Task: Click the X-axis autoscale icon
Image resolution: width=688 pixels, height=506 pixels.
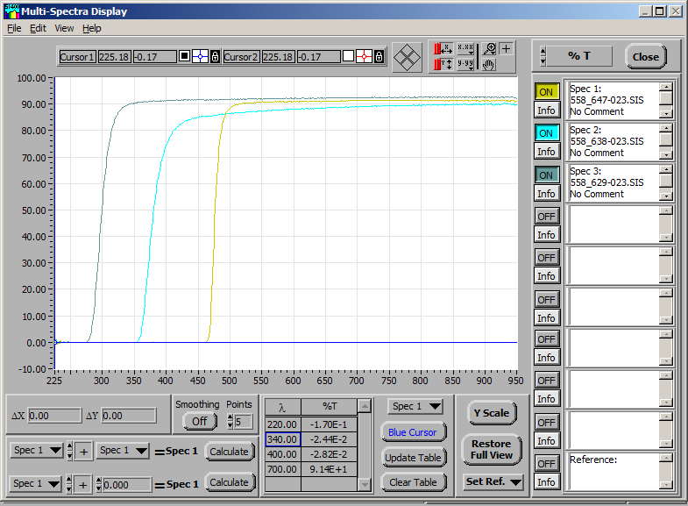Action: point(444,49)
